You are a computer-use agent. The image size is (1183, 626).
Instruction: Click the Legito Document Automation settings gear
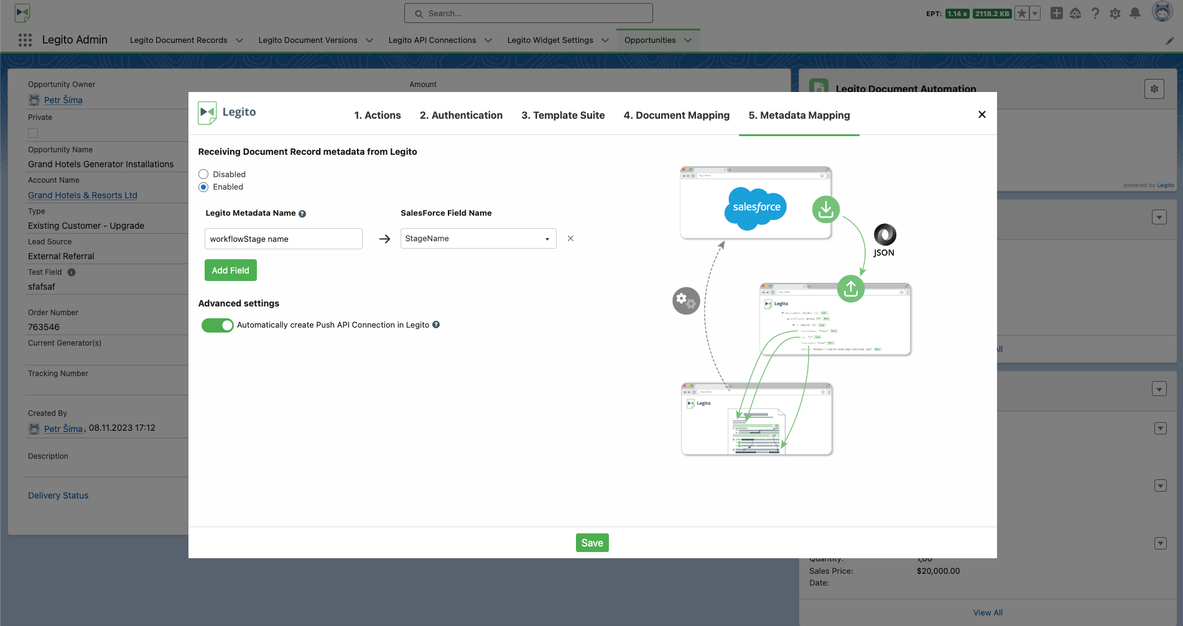pyautogui.click(x=1154, y=89)
